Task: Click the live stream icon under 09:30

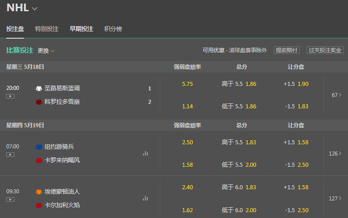Action: 10,200
